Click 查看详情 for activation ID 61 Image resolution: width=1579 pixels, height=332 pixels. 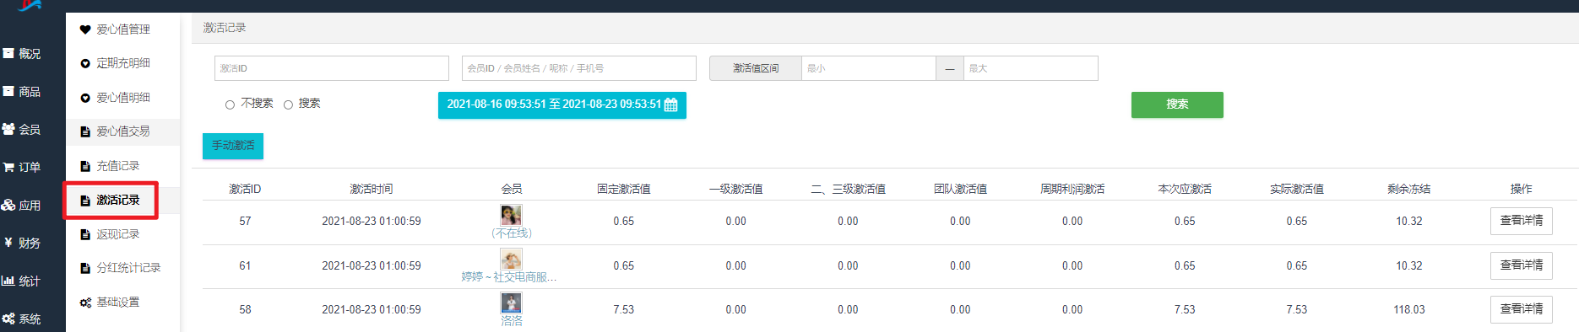coord(1521,265)
